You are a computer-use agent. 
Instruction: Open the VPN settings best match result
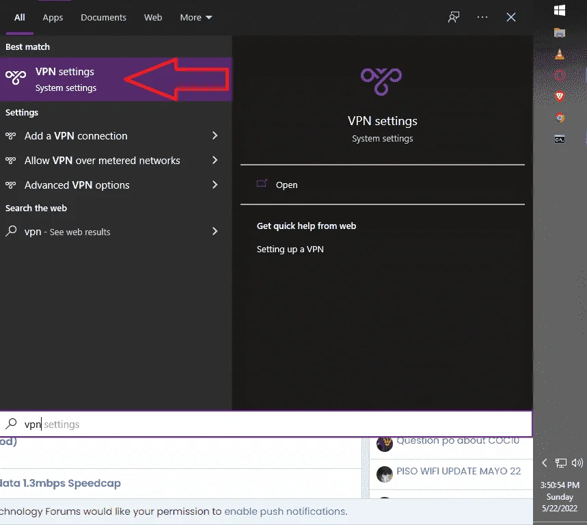[116, 79]
